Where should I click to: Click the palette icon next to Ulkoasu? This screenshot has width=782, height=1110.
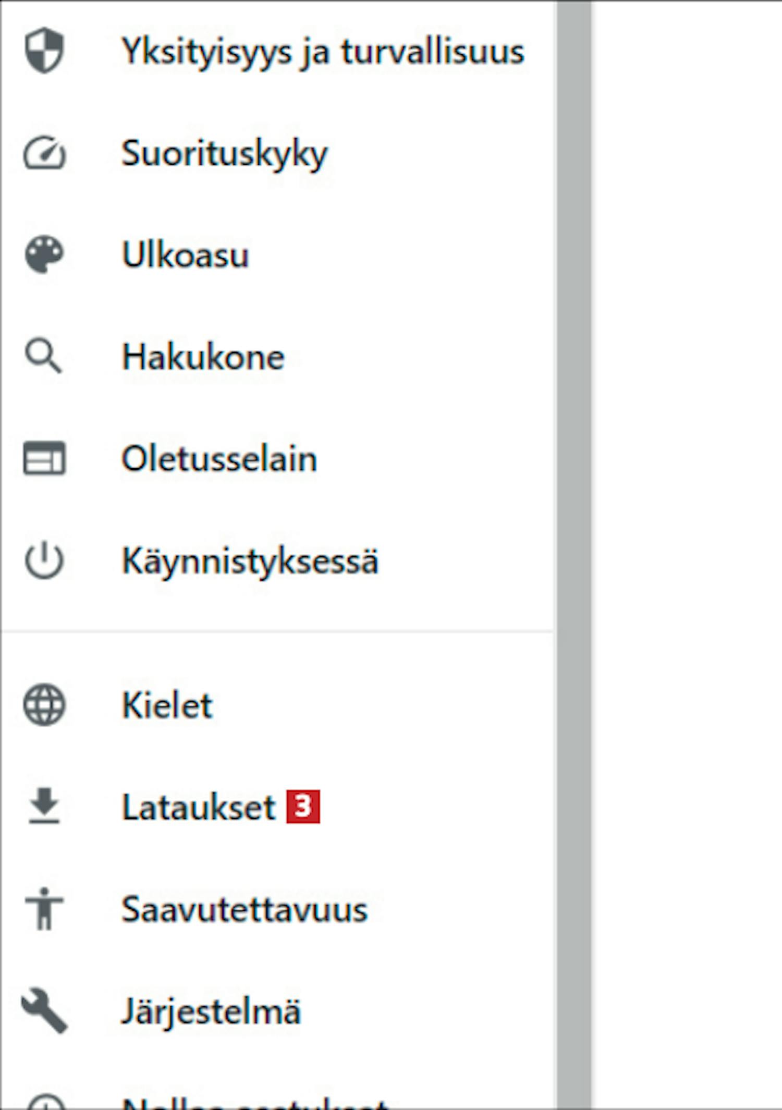click(x=44, y=254)
